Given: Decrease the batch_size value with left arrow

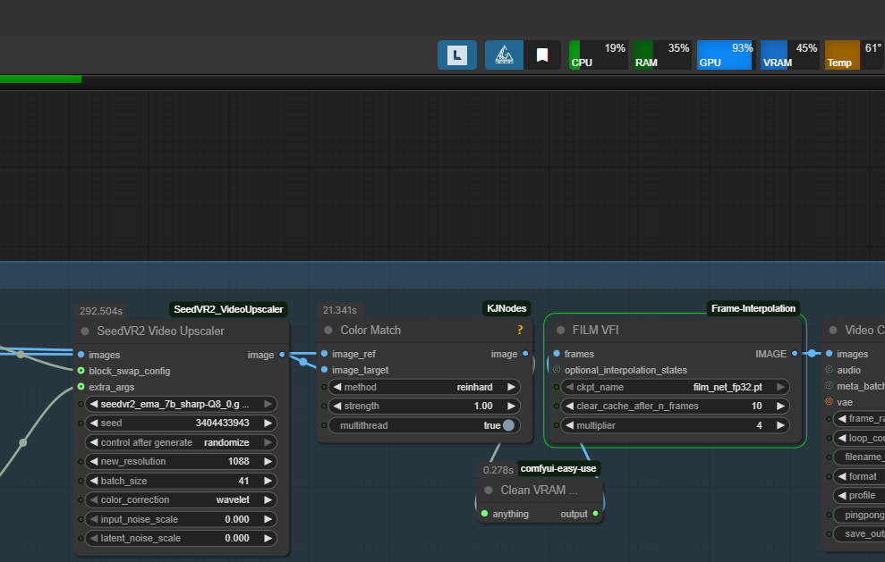Looking at the screenshot, I should pos(91,481).
